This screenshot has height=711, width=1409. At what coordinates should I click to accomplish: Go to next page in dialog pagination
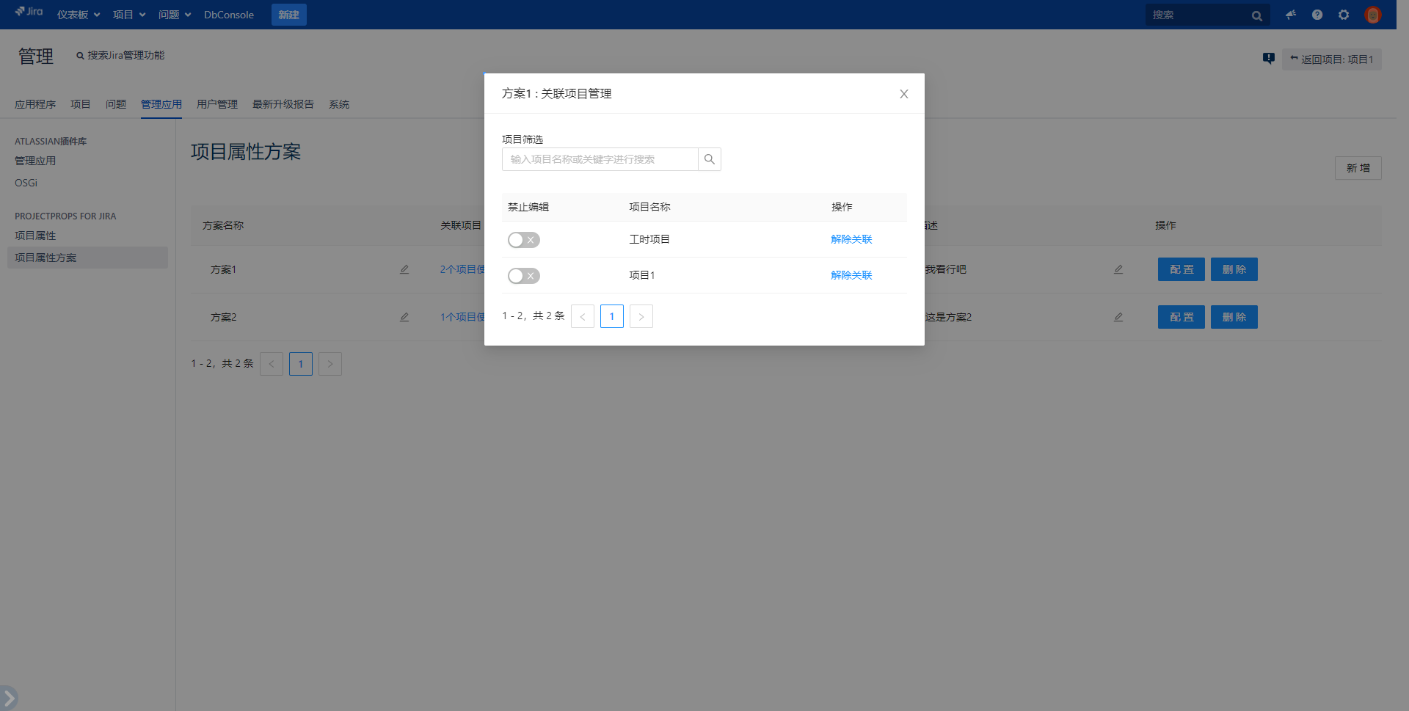pos(641,316)
